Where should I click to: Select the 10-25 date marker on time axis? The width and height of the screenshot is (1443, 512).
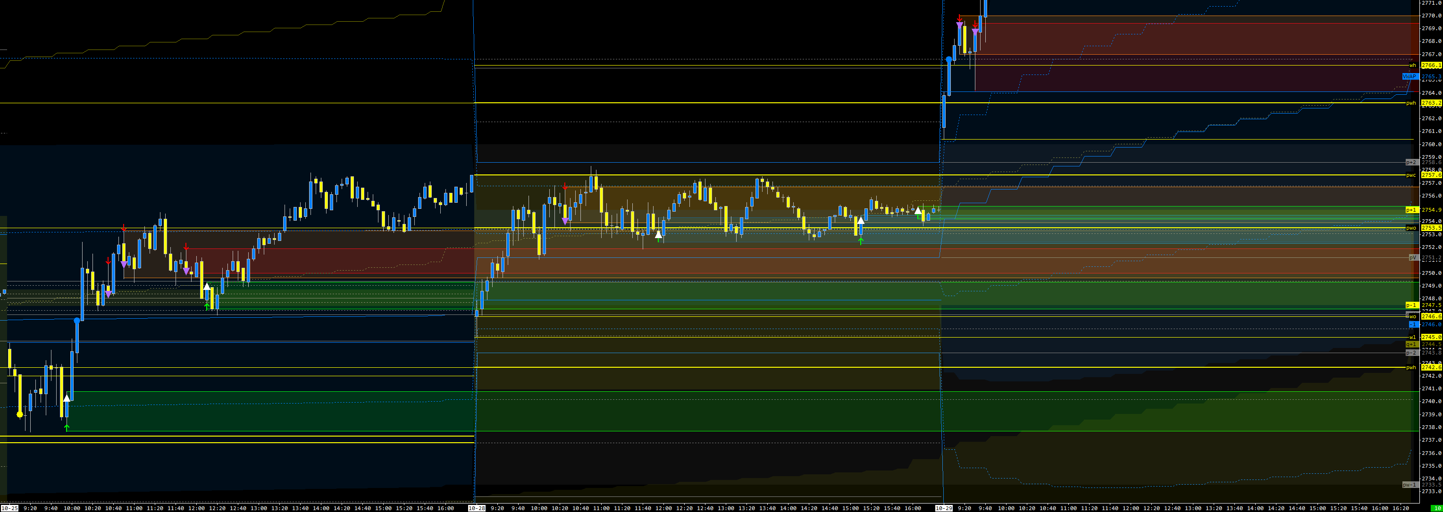point(9,508)
